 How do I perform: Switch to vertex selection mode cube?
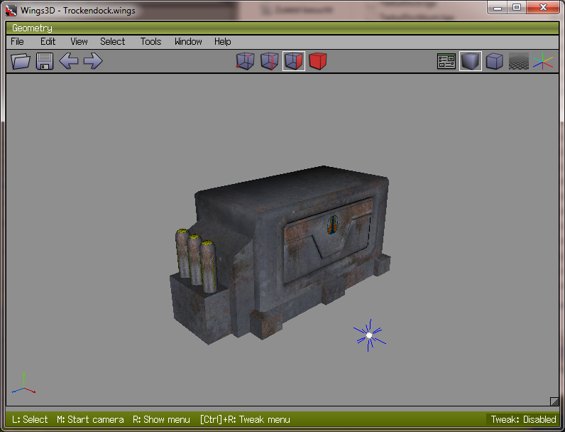click(x=245, y=62)
